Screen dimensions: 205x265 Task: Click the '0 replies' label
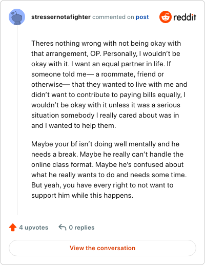(x=81, y=228)
